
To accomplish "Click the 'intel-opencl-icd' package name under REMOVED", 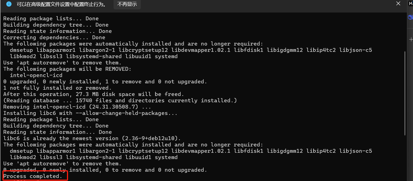I will click(x=36, y=75).
